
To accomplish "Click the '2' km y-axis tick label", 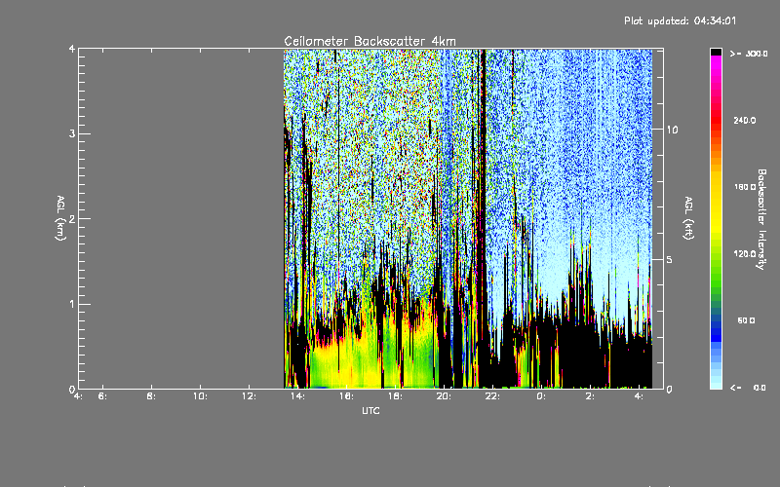I will (72, 218).
